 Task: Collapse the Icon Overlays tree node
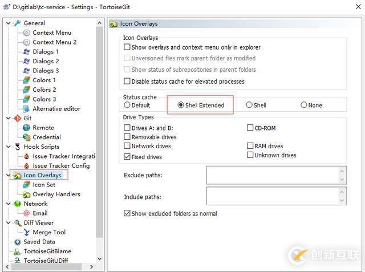(x=9, y=176)
